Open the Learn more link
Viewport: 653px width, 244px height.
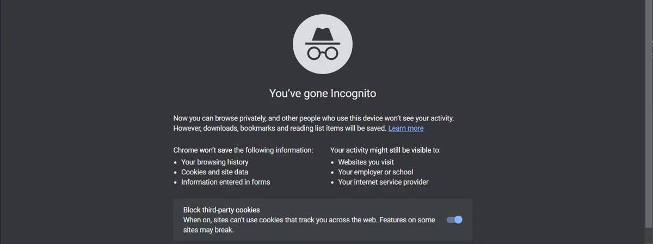(405, 129)
